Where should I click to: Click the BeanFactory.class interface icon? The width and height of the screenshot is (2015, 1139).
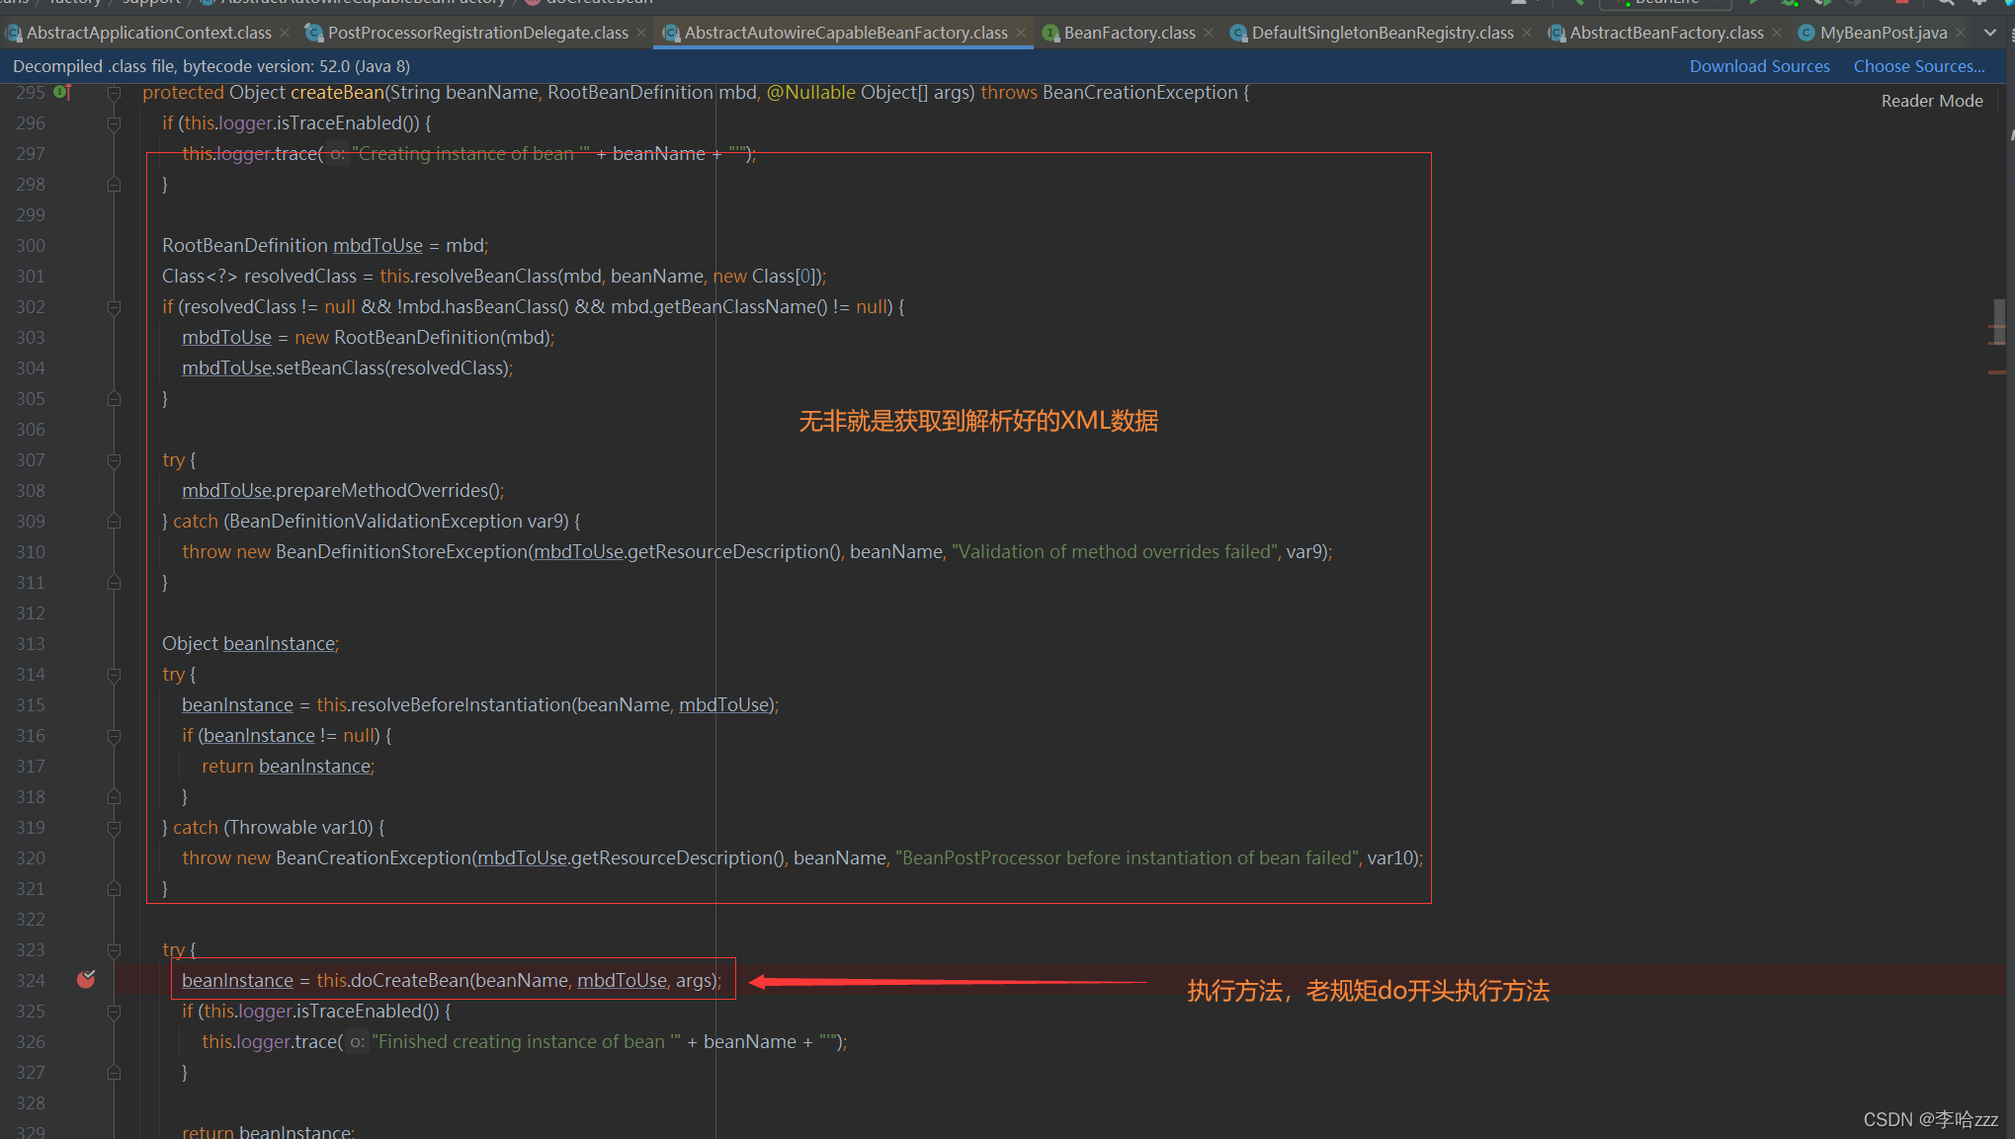pyautogui.click(x=1050, y=34)
